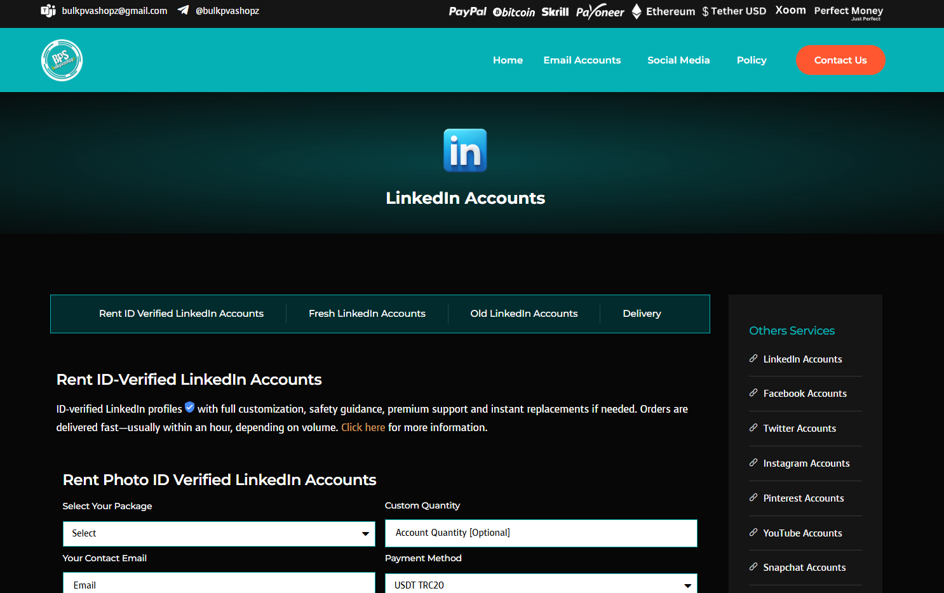Switch to the Delivery tab
This screenshot has width=944, height=593.
pos(642,314)
